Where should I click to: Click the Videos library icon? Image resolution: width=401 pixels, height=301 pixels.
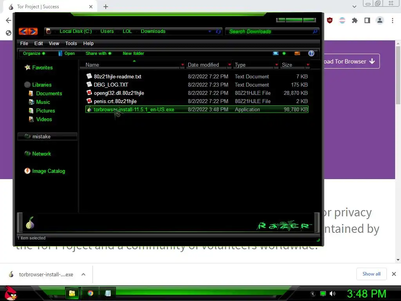tap(31, 119)
